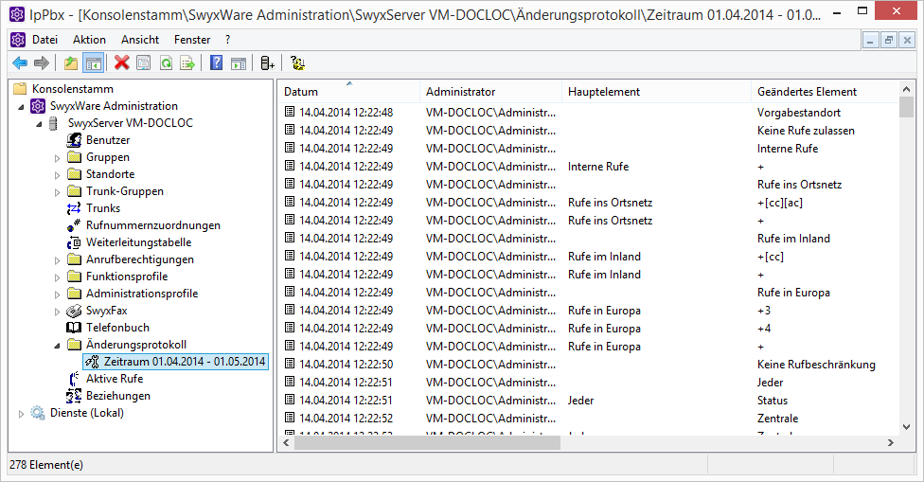Click the horizontal scrollbar right arrow
The width and height of the screenshot is (924, 482).
[x=890, y=442]
